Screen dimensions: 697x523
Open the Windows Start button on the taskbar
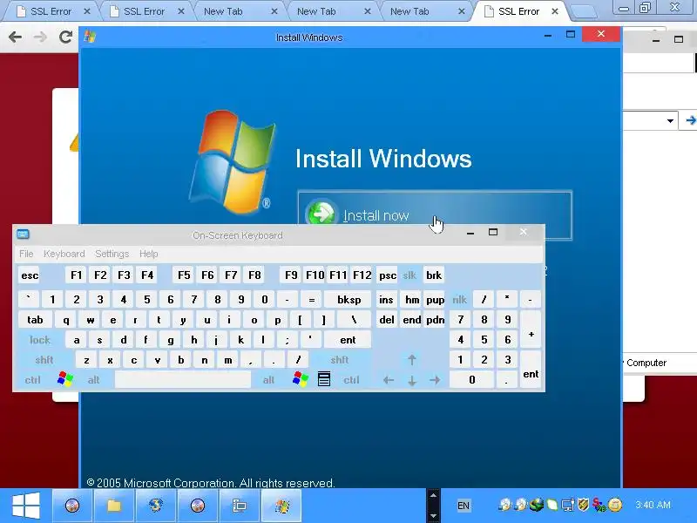[26, 506]
